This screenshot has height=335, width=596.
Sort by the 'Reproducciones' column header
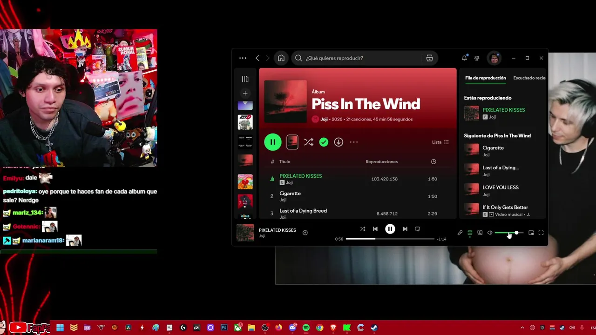click(382, 161)
